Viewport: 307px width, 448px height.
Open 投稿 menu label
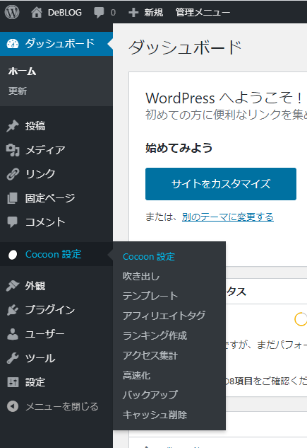35,126
